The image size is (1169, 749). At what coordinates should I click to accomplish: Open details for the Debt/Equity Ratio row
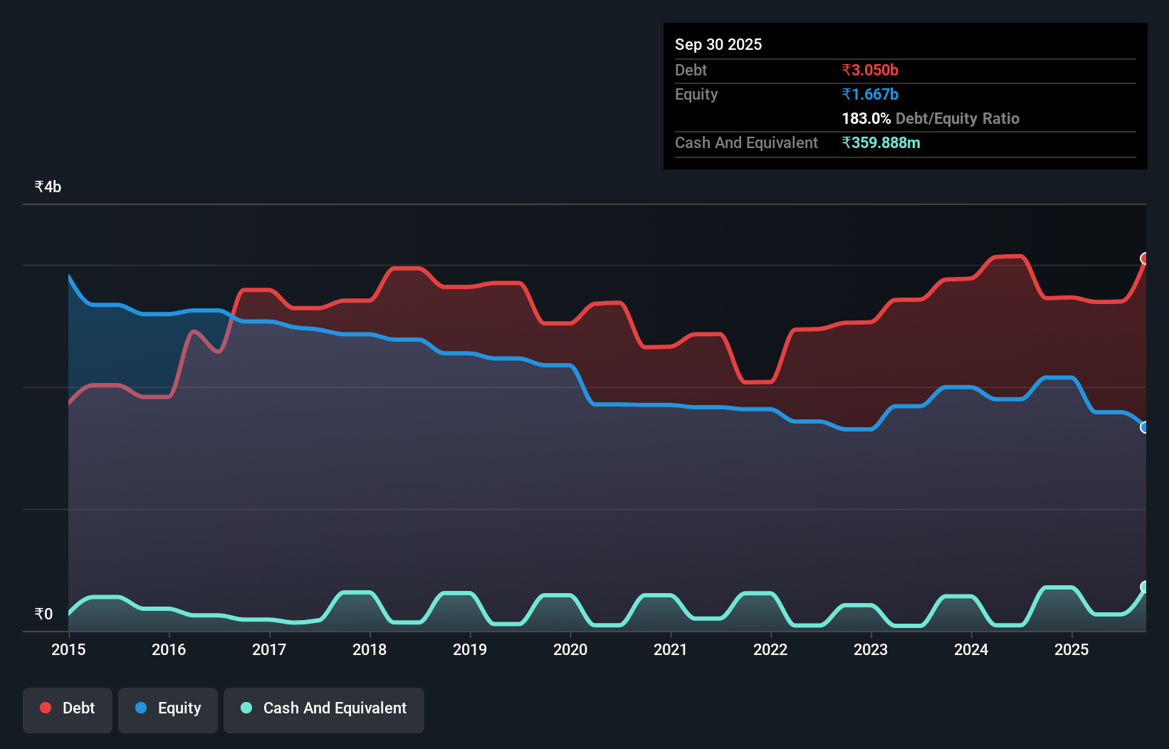pos(930,118)
